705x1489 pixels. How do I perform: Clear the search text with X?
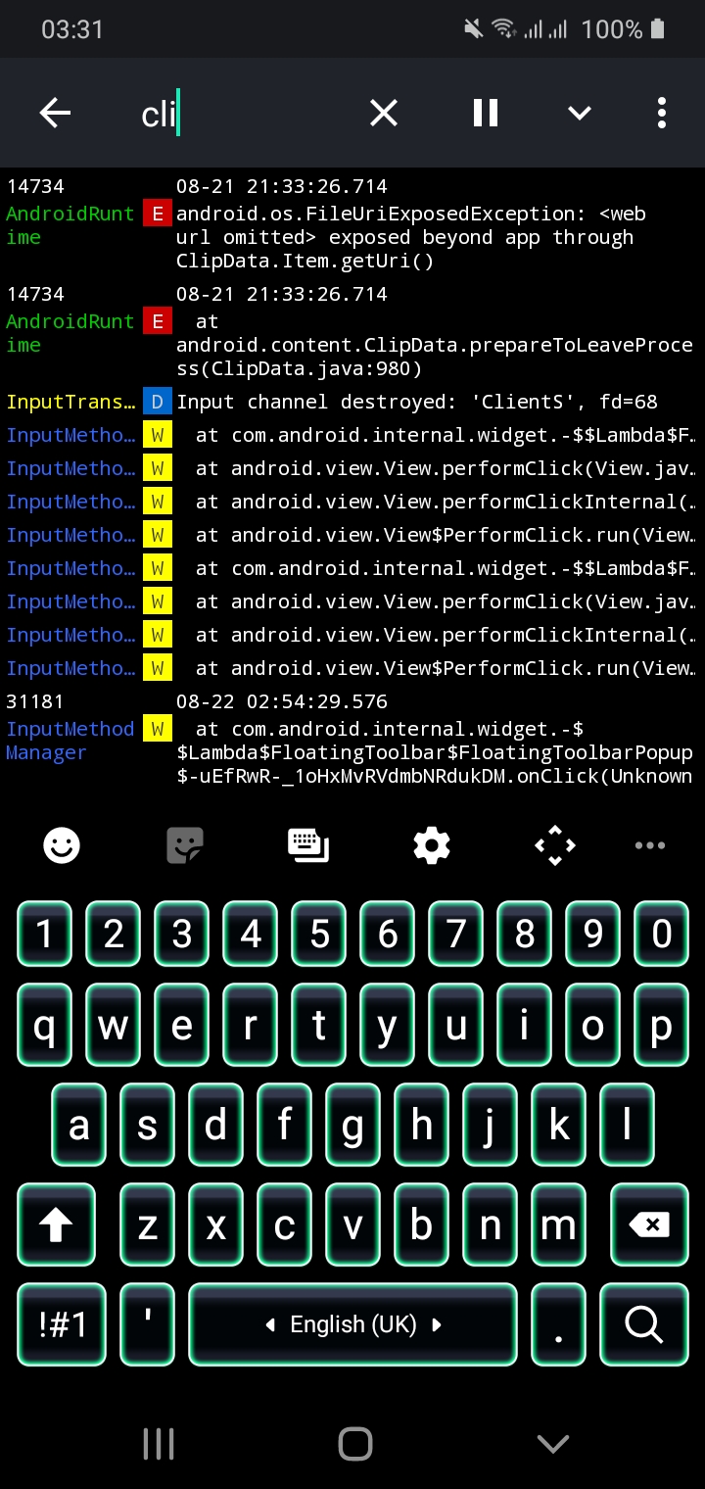[384, 114]
